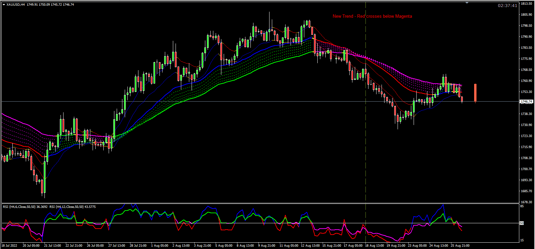Image resolution: width=535 pixels, height=249 pixels.
Task: Click the '22 Jul 21:00' time label
Action: (x=74, y=246)
